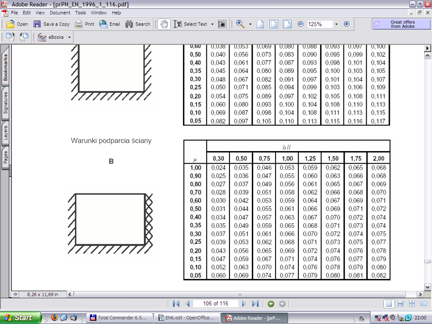The image size is (432, 324).
Task: Expand document pane flyout arrow at top right
Action: [x=427, y=48]
